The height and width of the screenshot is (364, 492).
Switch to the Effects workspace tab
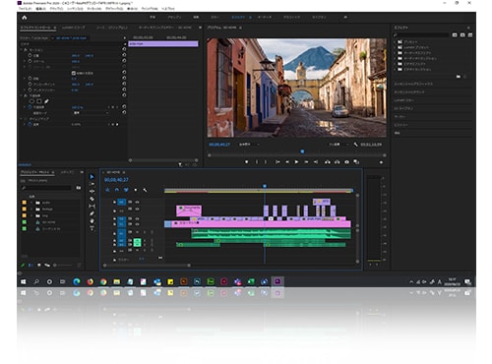(238, 17)
